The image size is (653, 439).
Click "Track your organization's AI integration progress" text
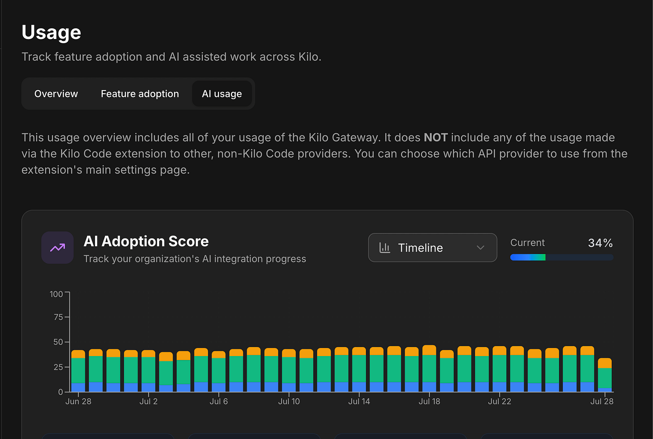pos(195,259)
